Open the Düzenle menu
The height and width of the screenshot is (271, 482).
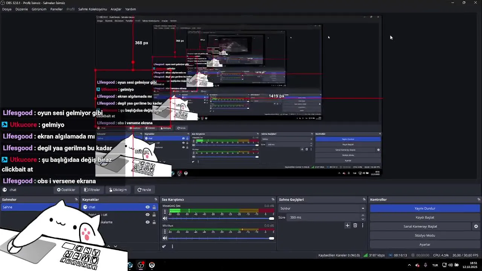pyautogui.click(x=21, y=9)
